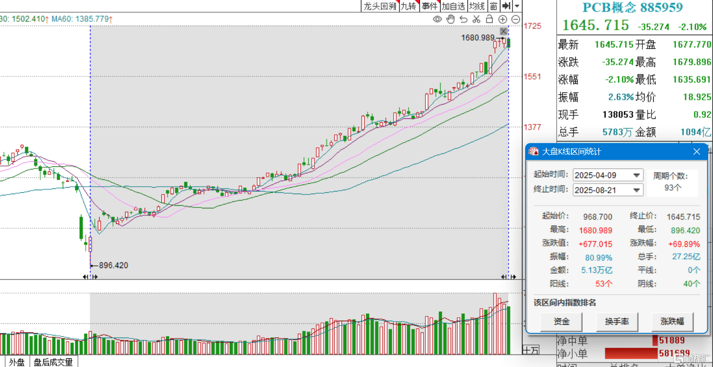Switch to the 盘后成交量 tab

(x=53, y=362)
